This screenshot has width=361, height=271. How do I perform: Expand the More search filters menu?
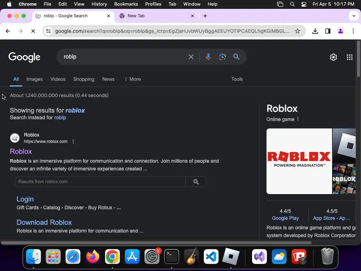point(133,79)
